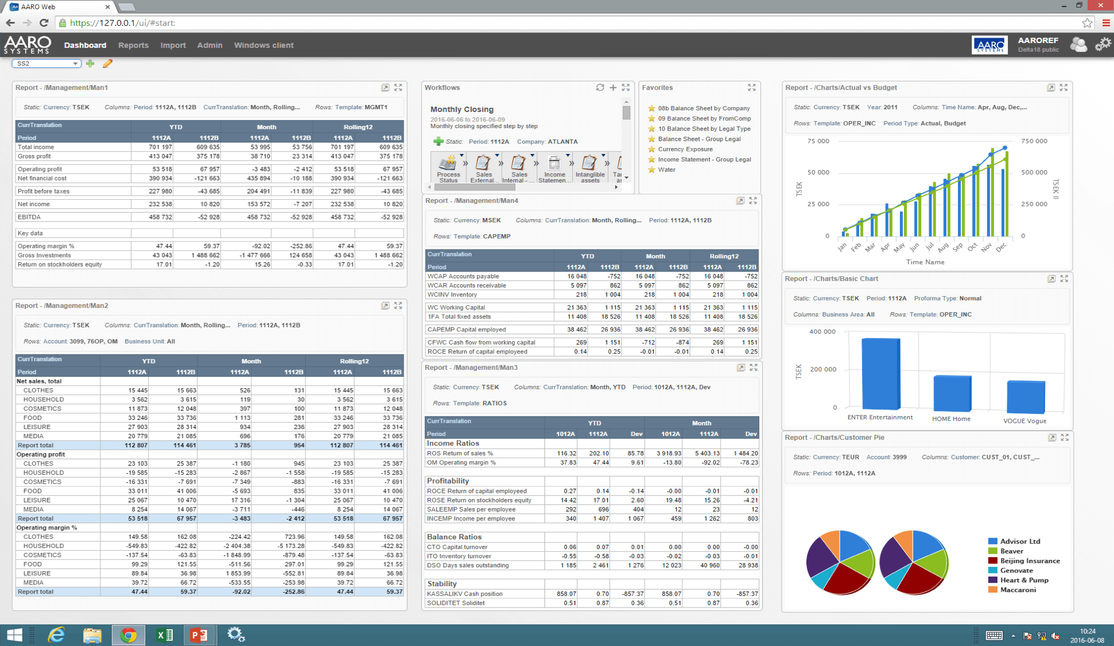Expand the Actual vs Budget chart fullscreen
1114x646 pixels.
coord(1063,88)
